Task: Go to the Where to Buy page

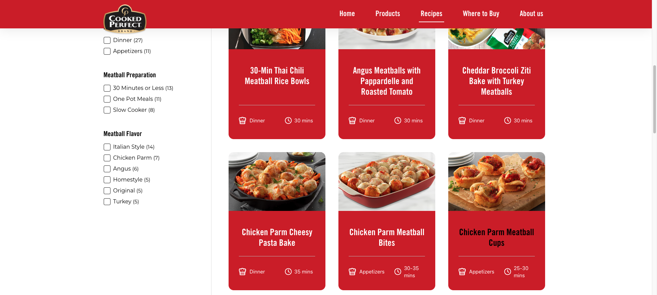Action: click(481, 14)
